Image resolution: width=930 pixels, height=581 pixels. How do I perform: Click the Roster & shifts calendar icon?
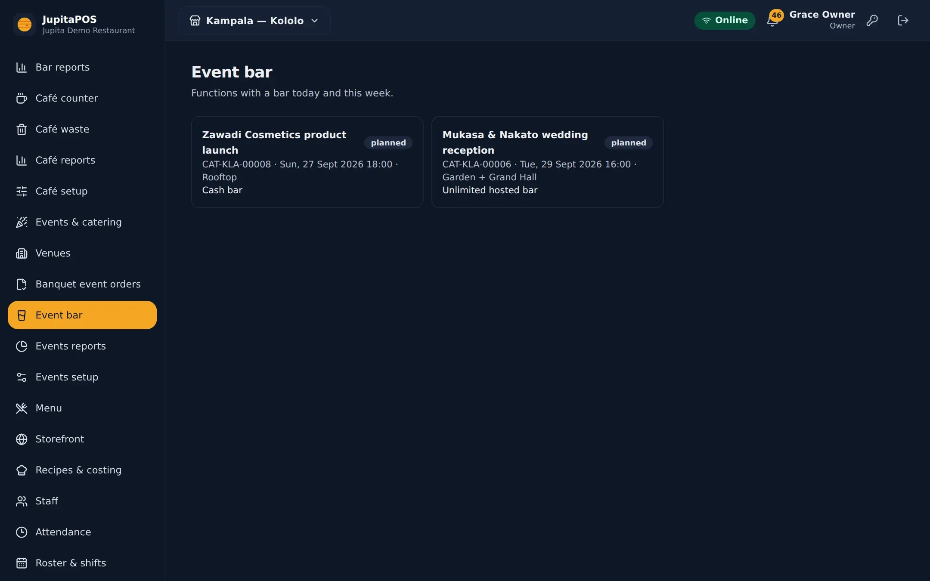22,563
